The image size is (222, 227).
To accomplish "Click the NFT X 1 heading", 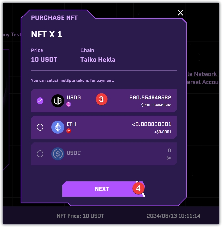I will (46, 34).
